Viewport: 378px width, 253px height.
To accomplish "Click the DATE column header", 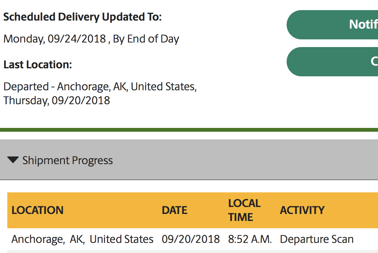I will 174,210.
